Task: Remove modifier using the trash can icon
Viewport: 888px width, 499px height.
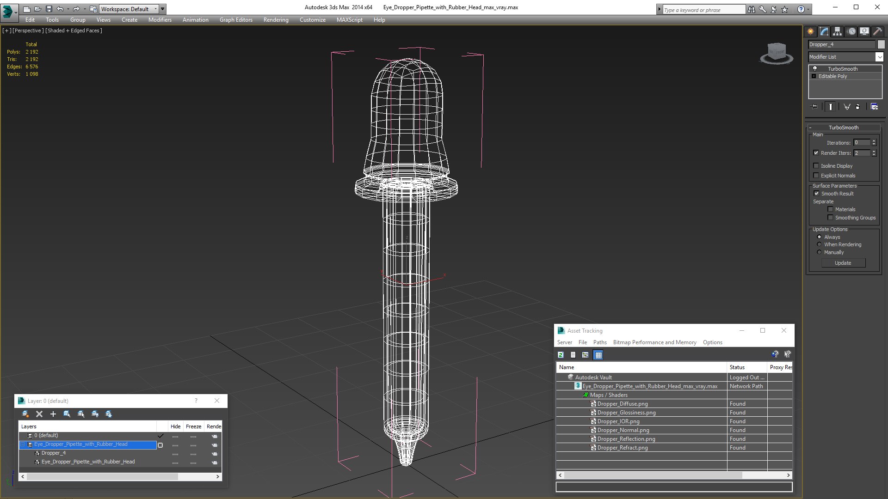Action: (x=858, y=107)
